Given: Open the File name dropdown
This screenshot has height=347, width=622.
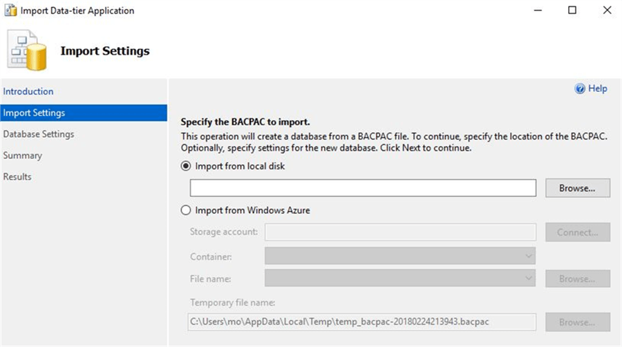Looking at the screenshot, I should 400,279.
